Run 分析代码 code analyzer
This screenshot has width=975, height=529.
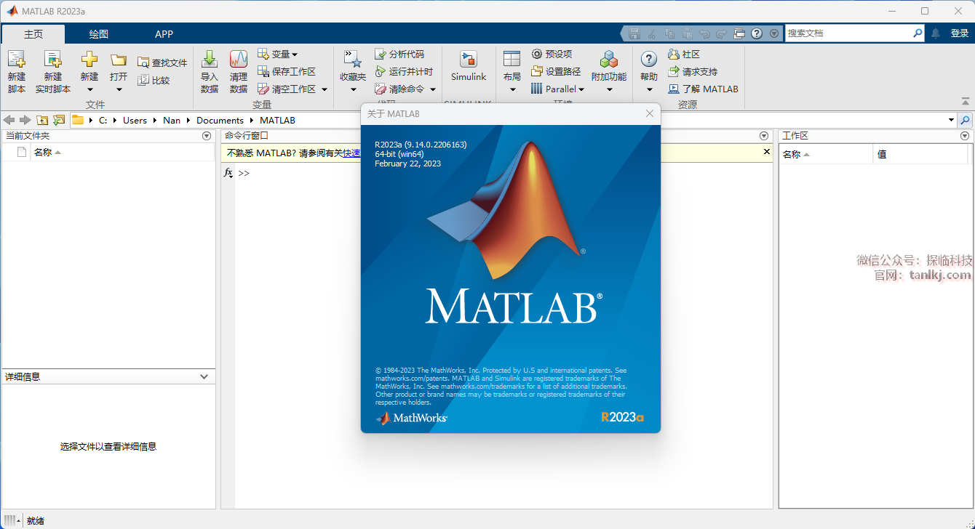[399, 54]
